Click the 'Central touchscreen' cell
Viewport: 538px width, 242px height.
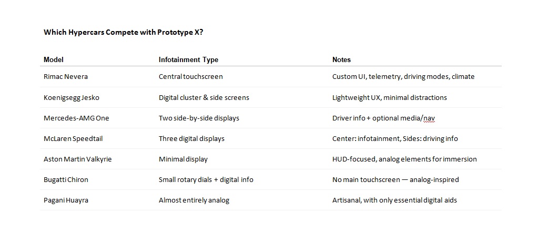click(x=190, y=76)
